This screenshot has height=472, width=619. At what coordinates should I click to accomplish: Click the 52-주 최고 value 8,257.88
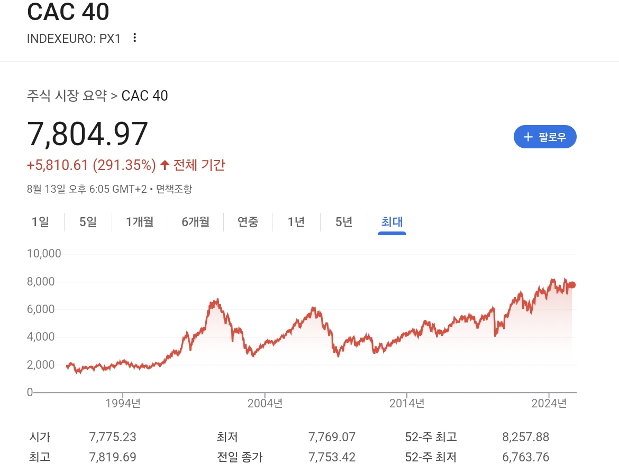[525, 437]
